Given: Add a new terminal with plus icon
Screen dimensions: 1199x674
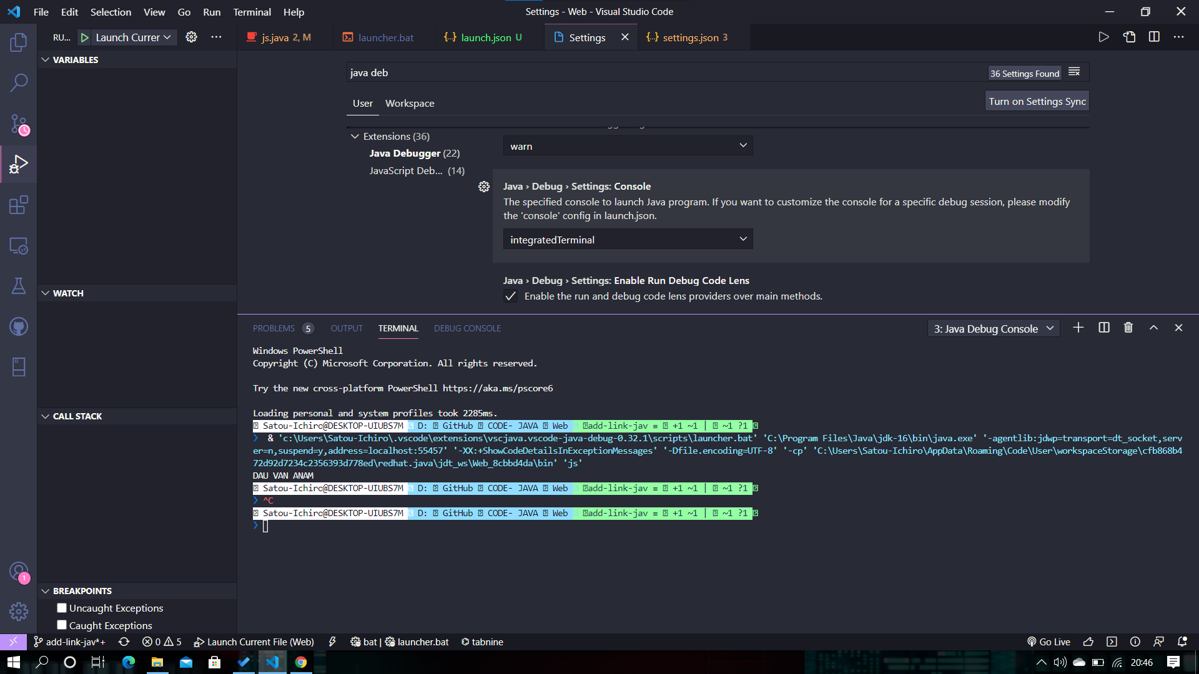Looking at the screenshot, I should 1078,328.
